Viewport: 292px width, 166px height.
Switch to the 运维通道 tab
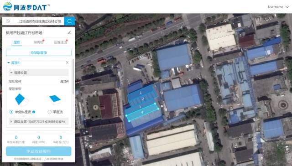point(60,42)
